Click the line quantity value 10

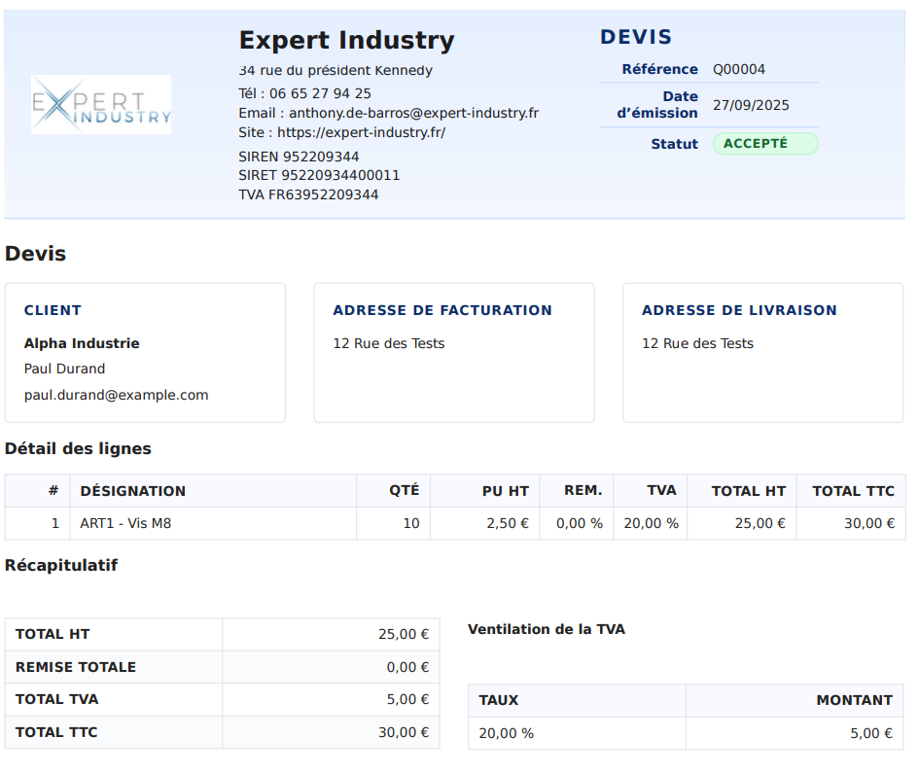pos(410,523)
